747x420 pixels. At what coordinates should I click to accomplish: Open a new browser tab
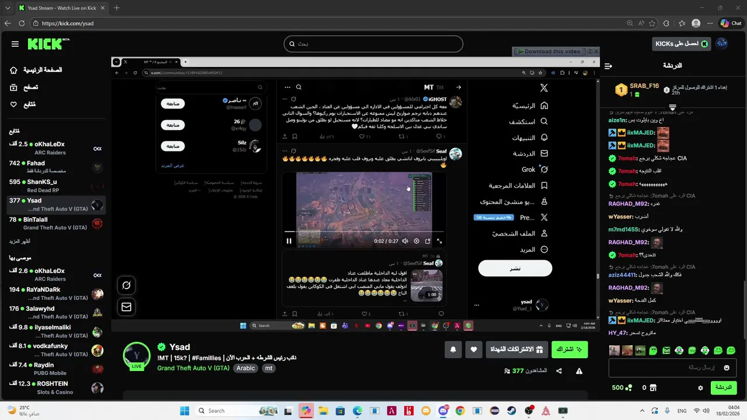pyautogui.click(x=117, y=8)
